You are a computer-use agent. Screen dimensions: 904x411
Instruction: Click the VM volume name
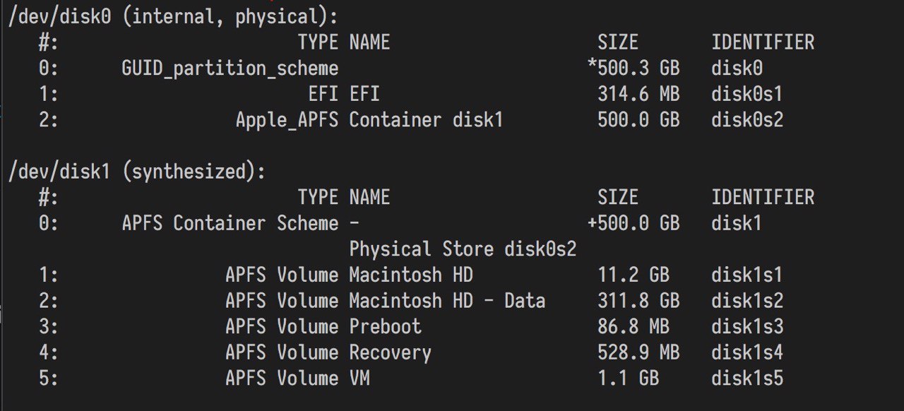(x=359, y=379)
